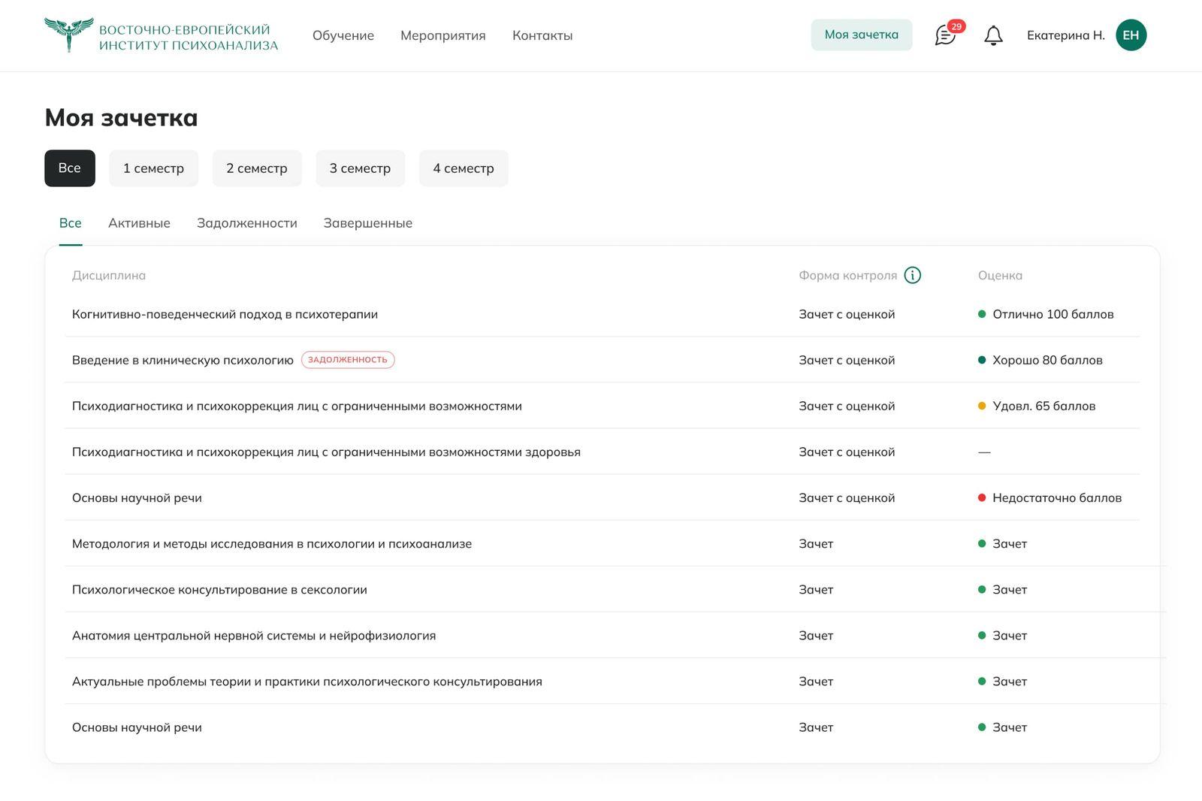
Task: Select the Все semester filter
Action: (x=70, y=168)
